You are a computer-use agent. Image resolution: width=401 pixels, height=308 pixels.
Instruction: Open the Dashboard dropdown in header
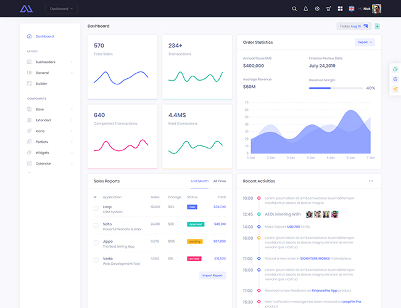[x=62, y=9]
